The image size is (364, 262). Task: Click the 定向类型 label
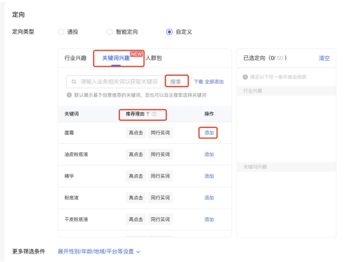23,32
